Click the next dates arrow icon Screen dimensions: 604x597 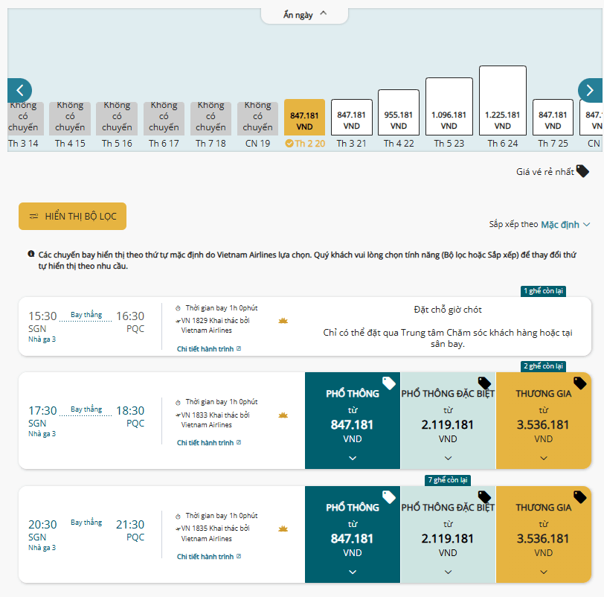pos(590,91)
